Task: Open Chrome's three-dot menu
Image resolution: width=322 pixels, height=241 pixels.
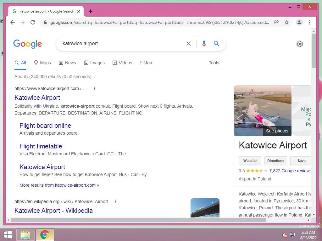Action: click(309, 22)
